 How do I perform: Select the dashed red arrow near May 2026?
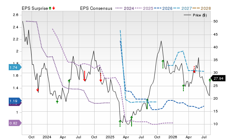click(x=194, y=69)
